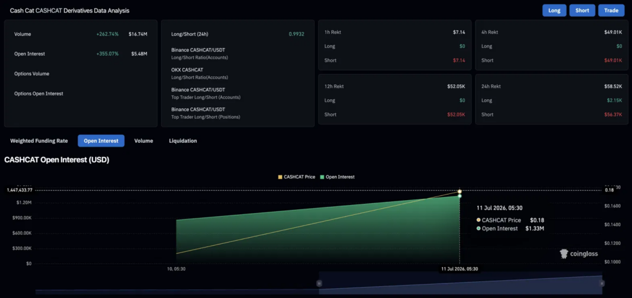Click the Options Open Interest label
The height and width of the screenshot is (298, 632).
coord(39,94)
